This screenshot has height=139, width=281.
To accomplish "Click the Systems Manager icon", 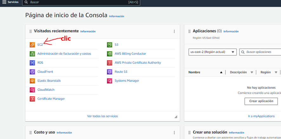I will point(109,81).
